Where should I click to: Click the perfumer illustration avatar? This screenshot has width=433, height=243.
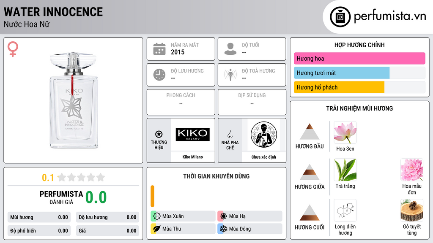tap(264, 135)
